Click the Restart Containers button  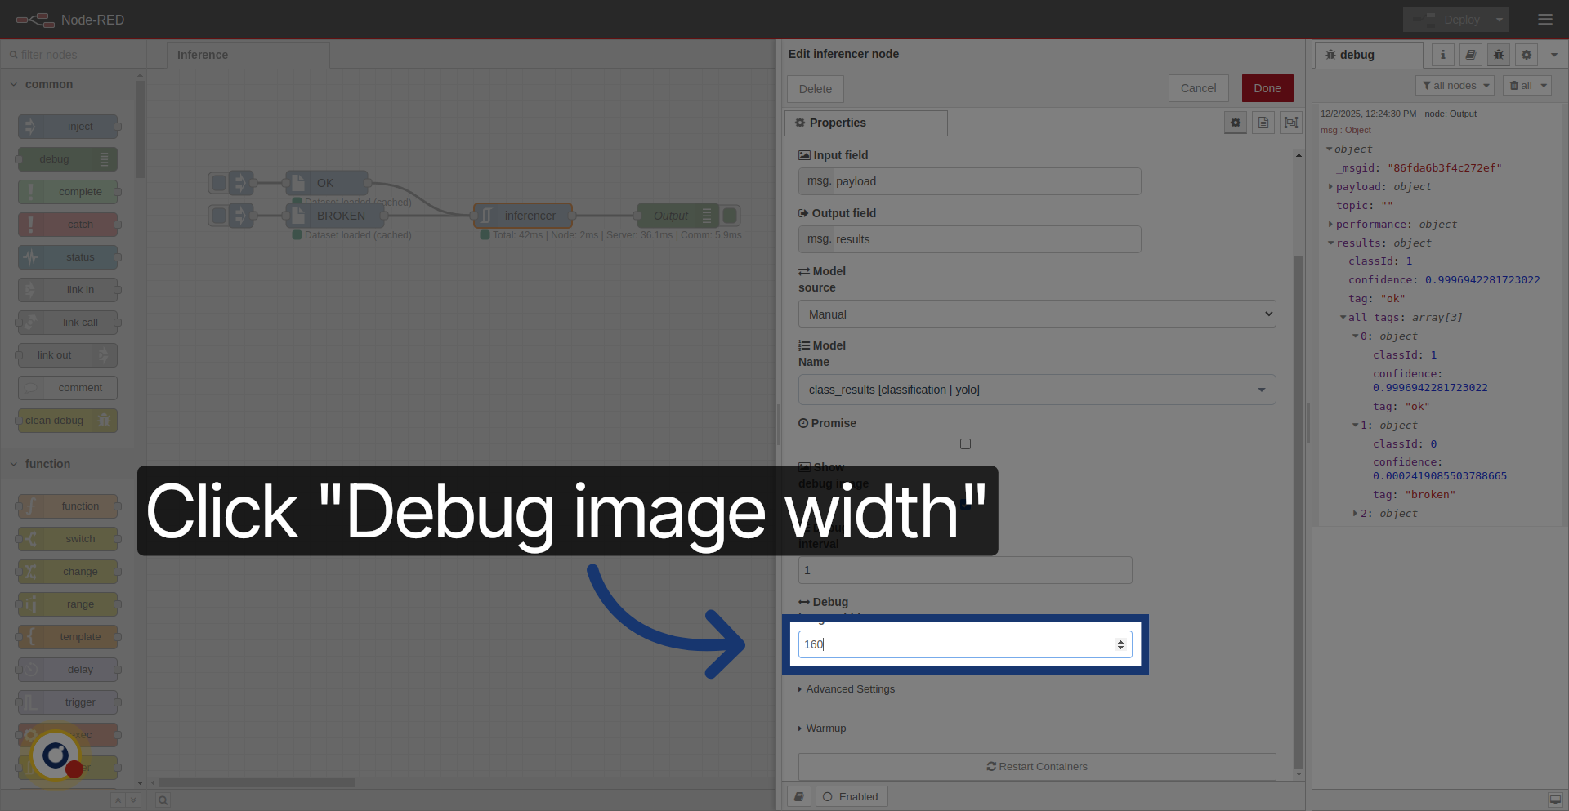coord(1036,766)
